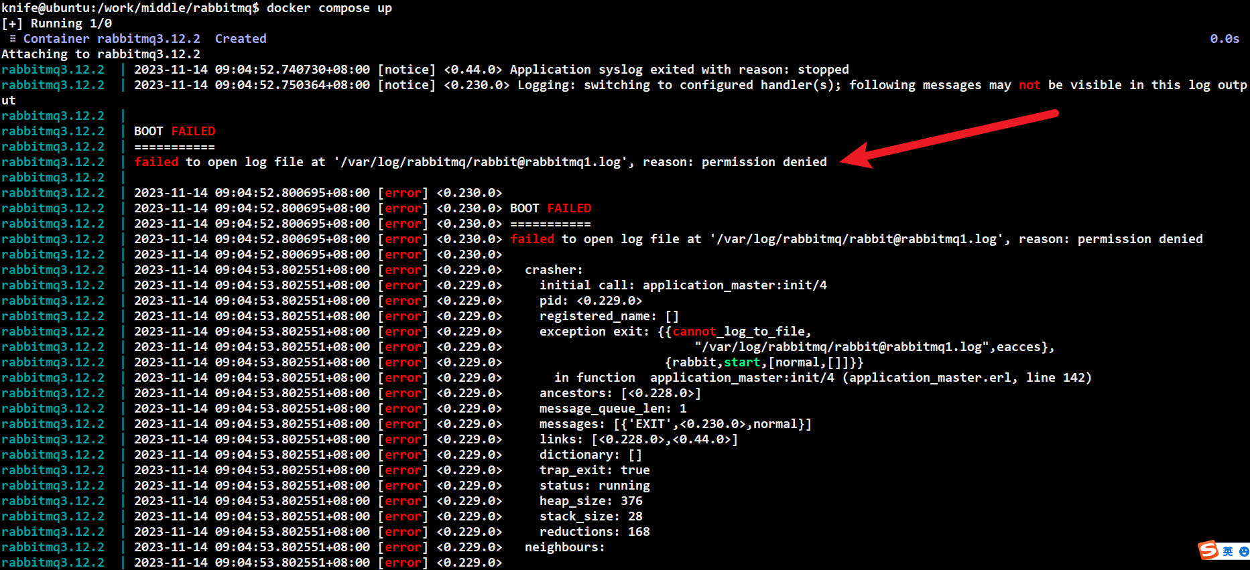Image resolution: width=1250 pixels, height=570 pixels.
Task: Click the 'crasher:' label
Action: pos(554,270)
